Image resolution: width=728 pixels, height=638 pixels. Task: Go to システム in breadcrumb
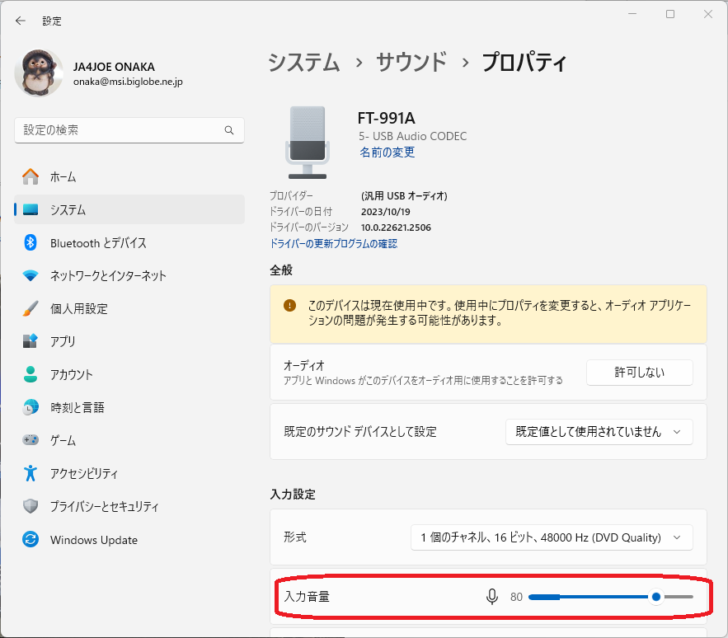(x=304, y=62)
